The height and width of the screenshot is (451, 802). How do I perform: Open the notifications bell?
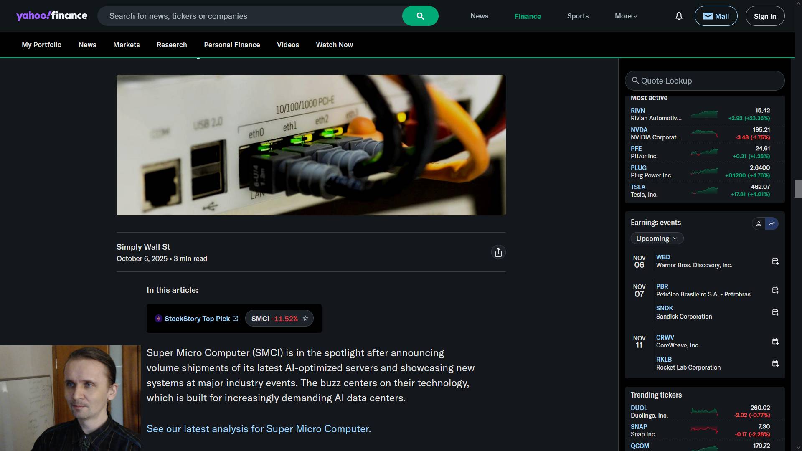coord(679,16)
